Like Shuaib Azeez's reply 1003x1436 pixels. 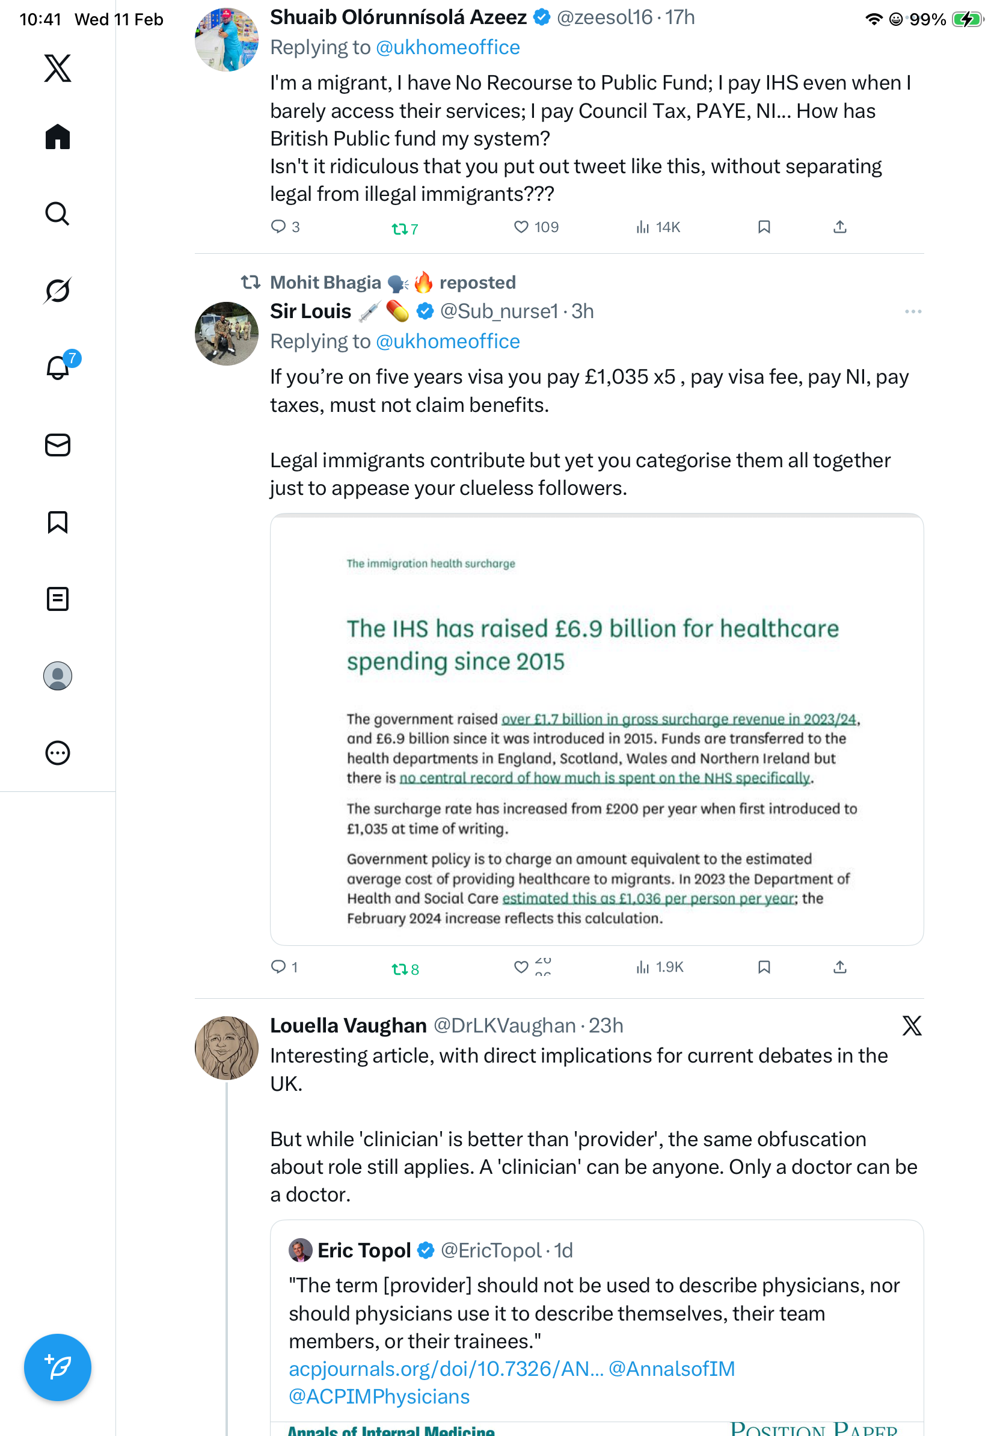[x=521, y=227]
